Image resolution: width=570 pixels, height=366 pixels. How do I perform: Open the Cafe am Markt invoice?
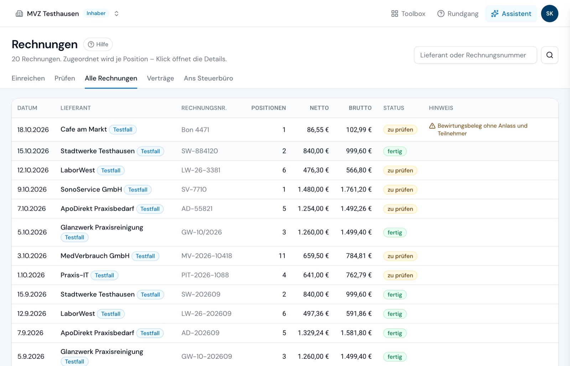tap(285, 130)
